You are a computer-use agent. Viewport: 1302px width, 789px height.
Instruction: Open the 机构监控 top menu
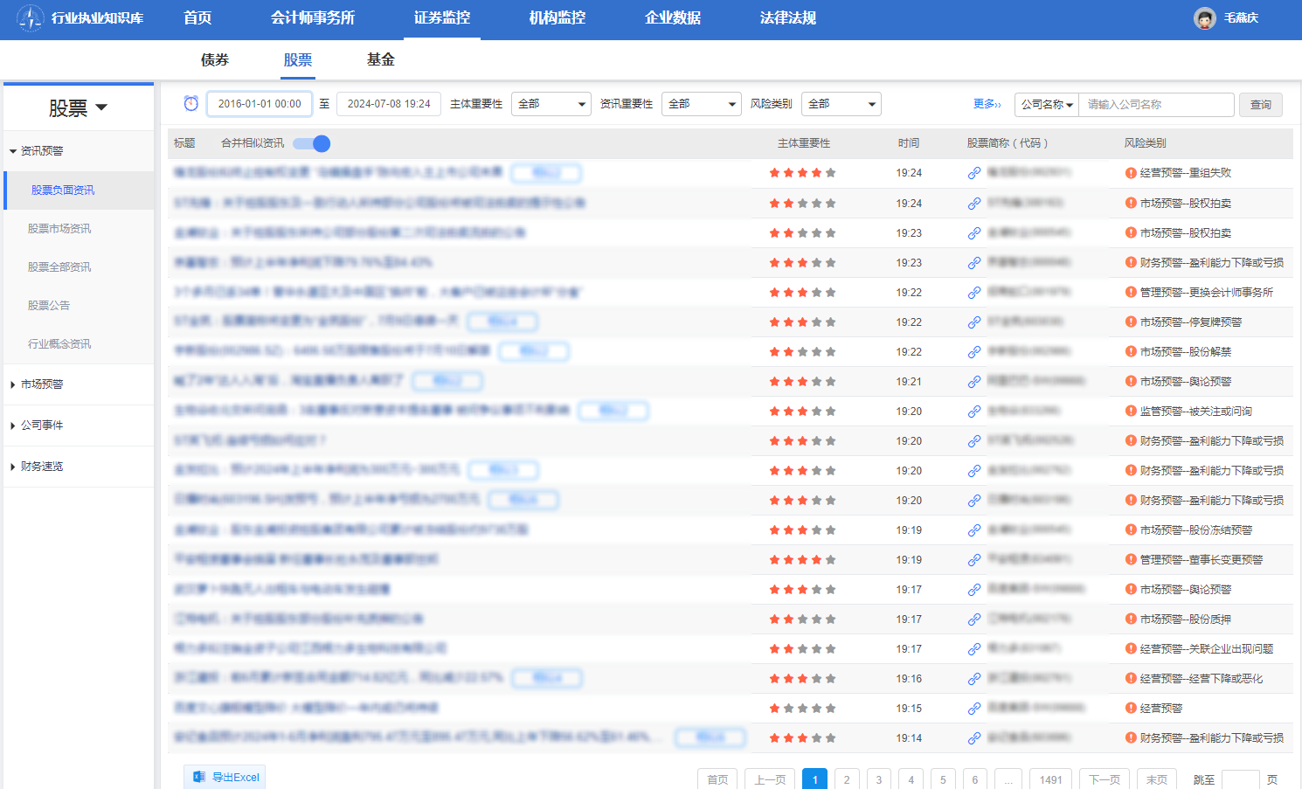[x=557, y=18]
